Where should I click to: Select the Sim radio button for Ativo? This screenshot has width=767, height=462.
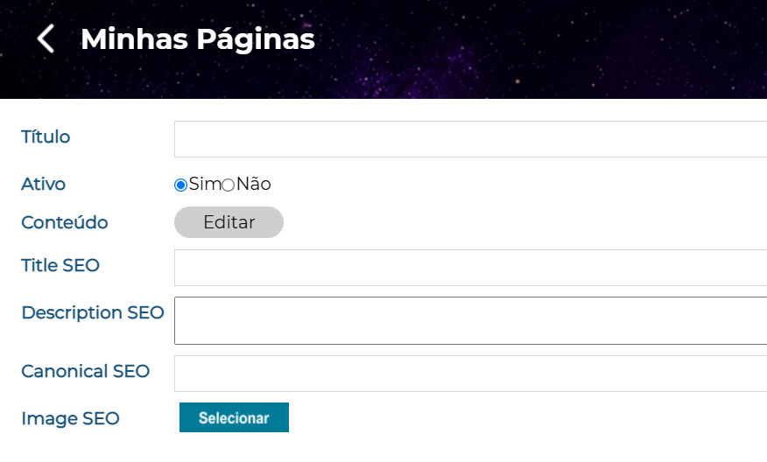pyautogui.click(x=180, y=185)
